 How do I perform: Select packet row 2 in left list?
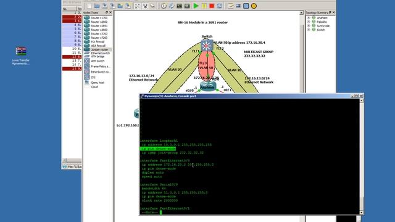click(72, 17)
